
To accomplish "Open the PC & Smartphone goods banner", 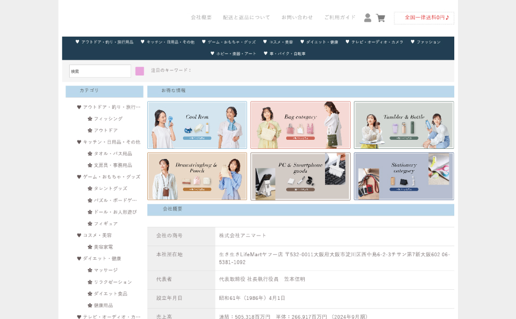I will pos(300,177).
